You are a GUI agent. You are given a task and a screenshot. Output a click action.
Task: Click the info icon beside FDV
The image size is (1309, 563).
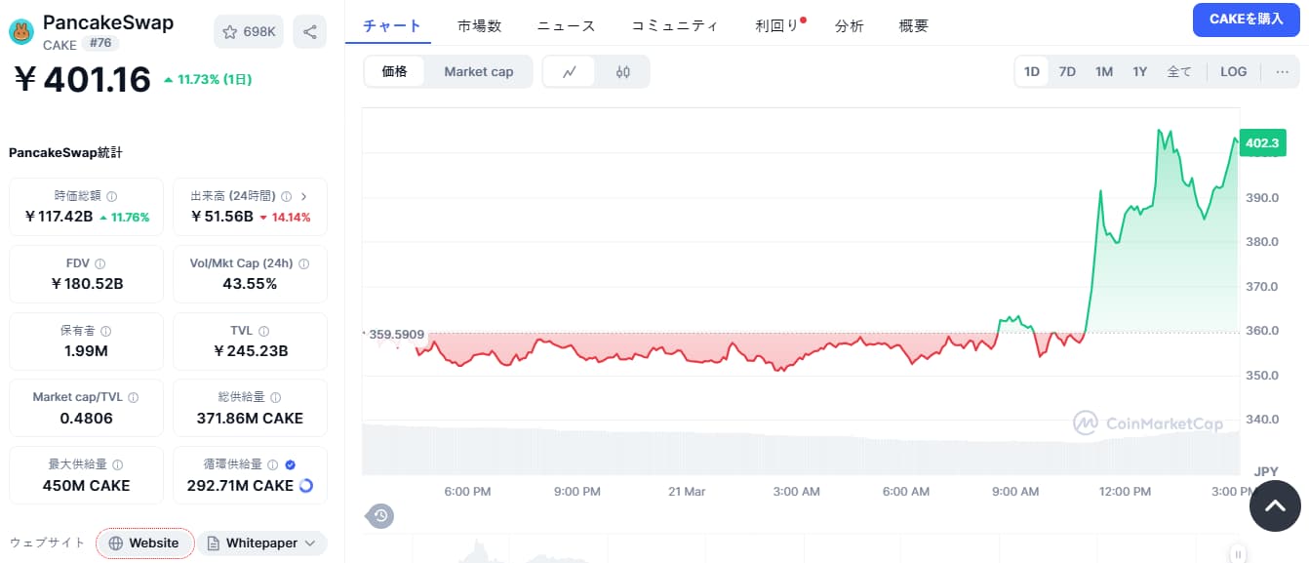click(x=100, y=263)
